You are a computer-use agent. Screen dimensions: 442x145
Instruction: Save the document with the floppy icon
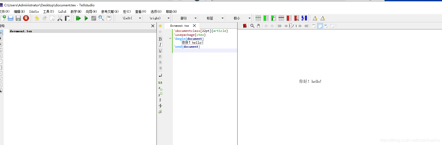18,18
